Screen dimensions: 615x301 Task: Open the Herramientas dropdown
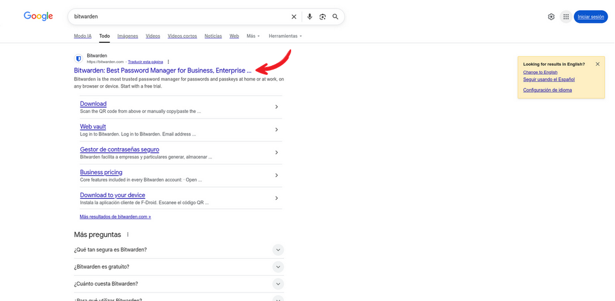pyautogui.click(x=285, y=36)
